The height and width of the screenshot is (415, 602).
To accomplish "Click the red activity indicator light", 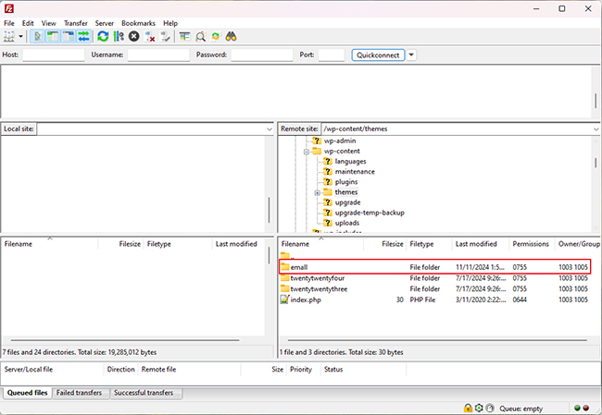I will point(586,409).
